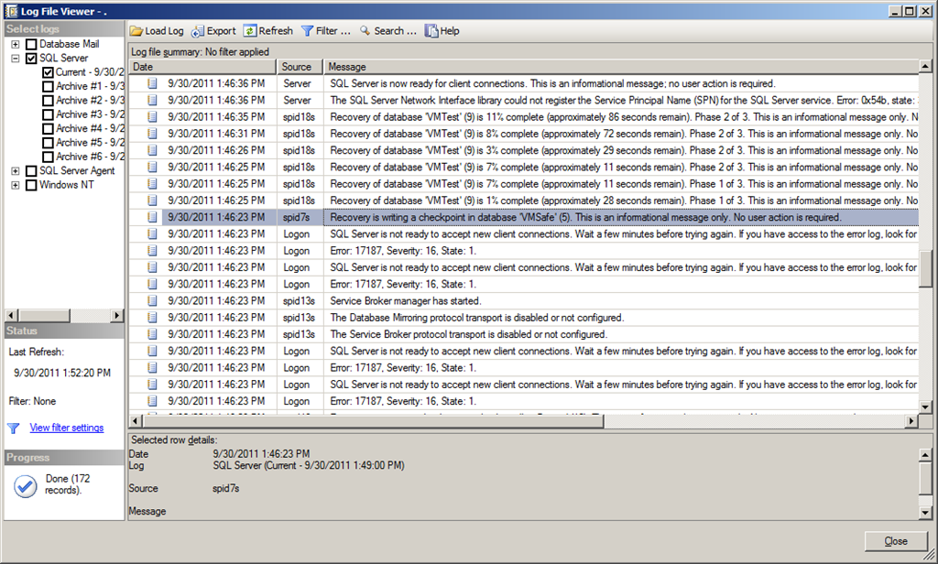Check the Archive #4 checkbox
938x564 pixels.
click(x=48, y=128)
